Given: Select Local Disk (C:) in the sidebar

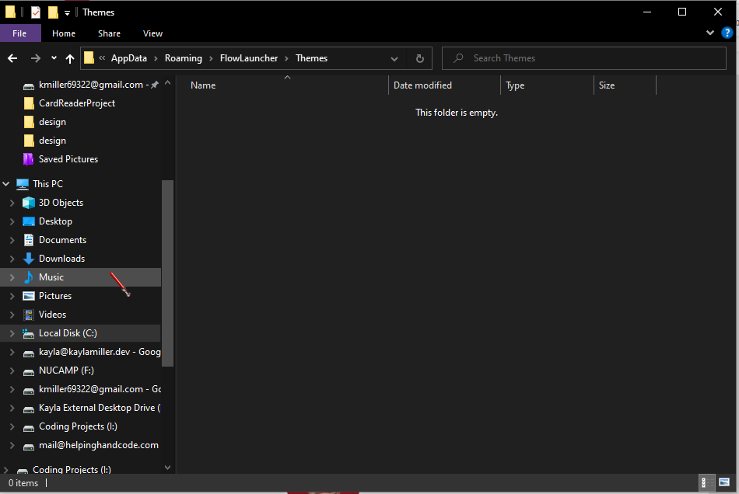Looking at the screenshot, I should (x=68, y=332).
